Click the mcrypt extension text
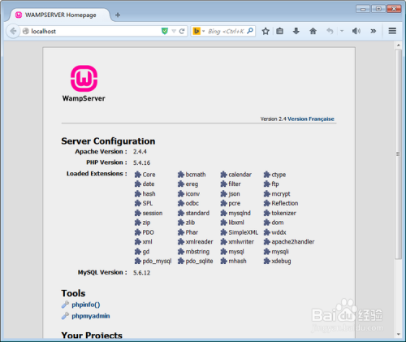This screenshot has width=406, height=342. pyautogui.click(x=281, y=194)
